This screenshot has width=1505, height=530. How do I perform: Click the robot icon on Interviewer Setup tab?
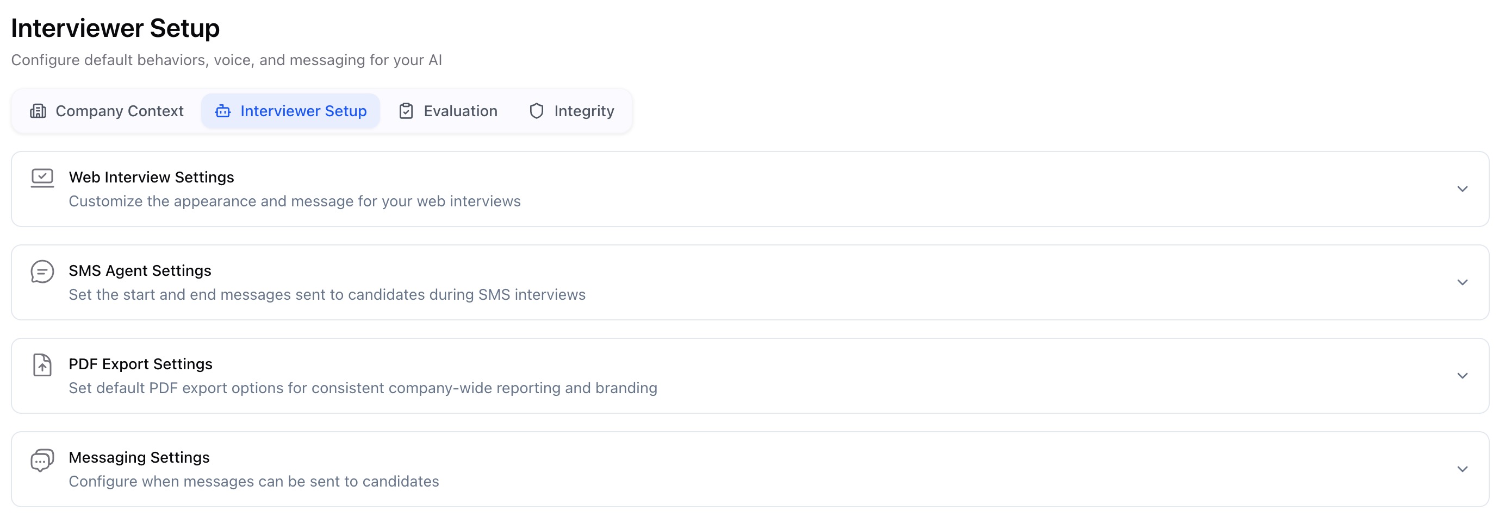pos(222,111)
